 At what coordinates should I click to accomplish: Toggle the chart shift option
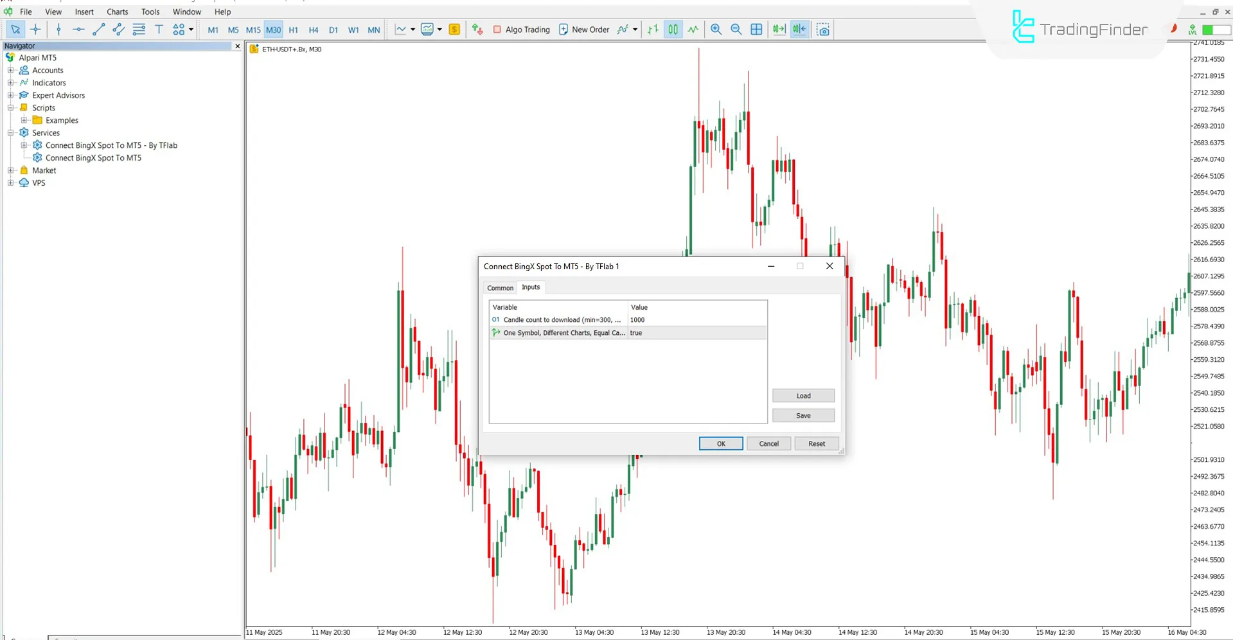pos(799,30)
